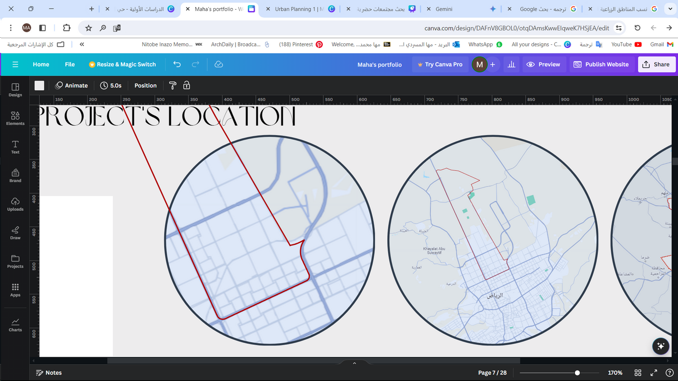Open the Charts panel in sidebar
The height and width of the screenshot is (381, 678).
[x=15, y=325]
